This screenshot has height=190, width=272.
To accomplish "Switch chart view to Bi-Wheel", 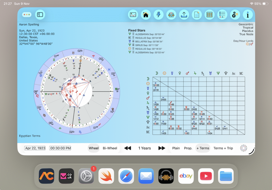I will (x=110, y=148).
